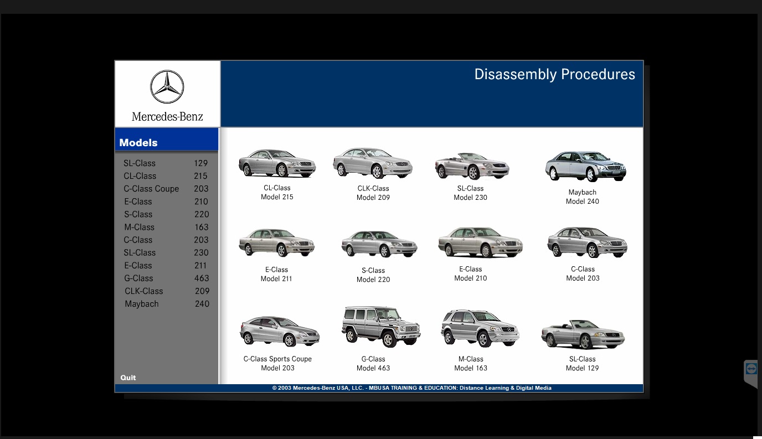Screen dimensions: 762x439
Task: Select C-Class 203 sedan in the Models list
Action: pos(166,240)
